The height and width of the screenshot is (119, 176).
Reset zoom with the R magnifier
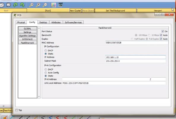tap(38, 5)
